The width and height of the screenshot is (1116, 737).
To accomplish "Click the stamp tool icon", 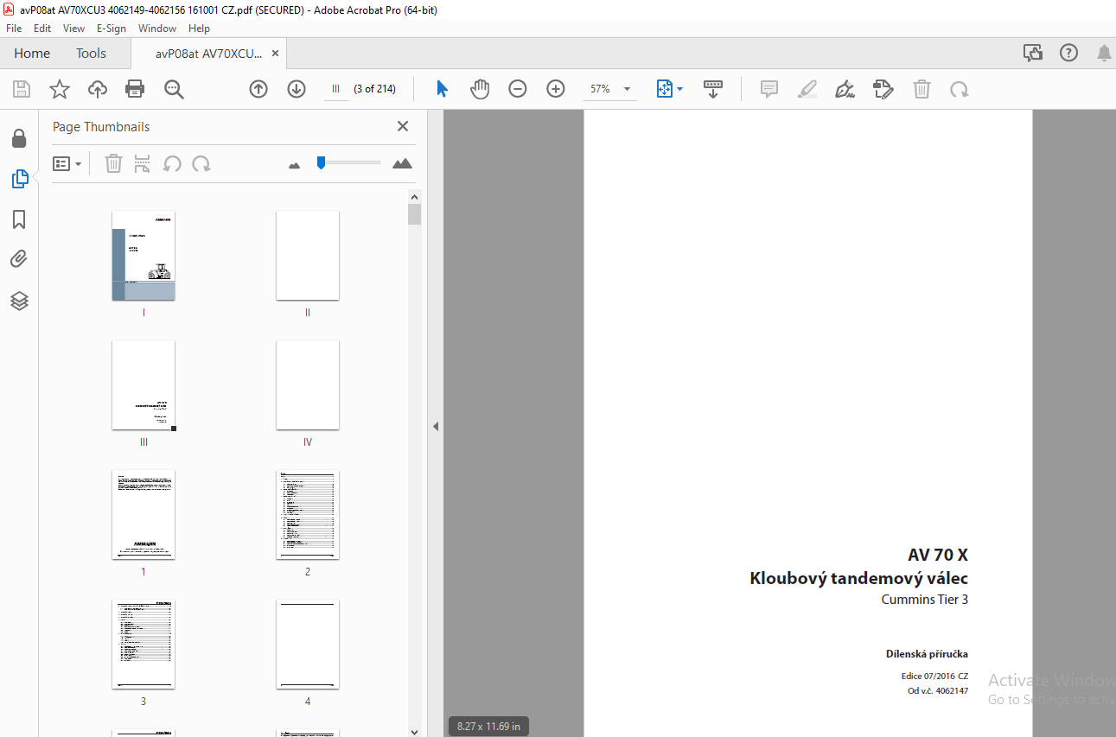I will (x=883, y=89).
